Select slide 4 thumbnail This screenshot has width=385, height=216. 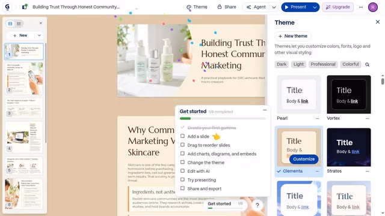point(24,137)
